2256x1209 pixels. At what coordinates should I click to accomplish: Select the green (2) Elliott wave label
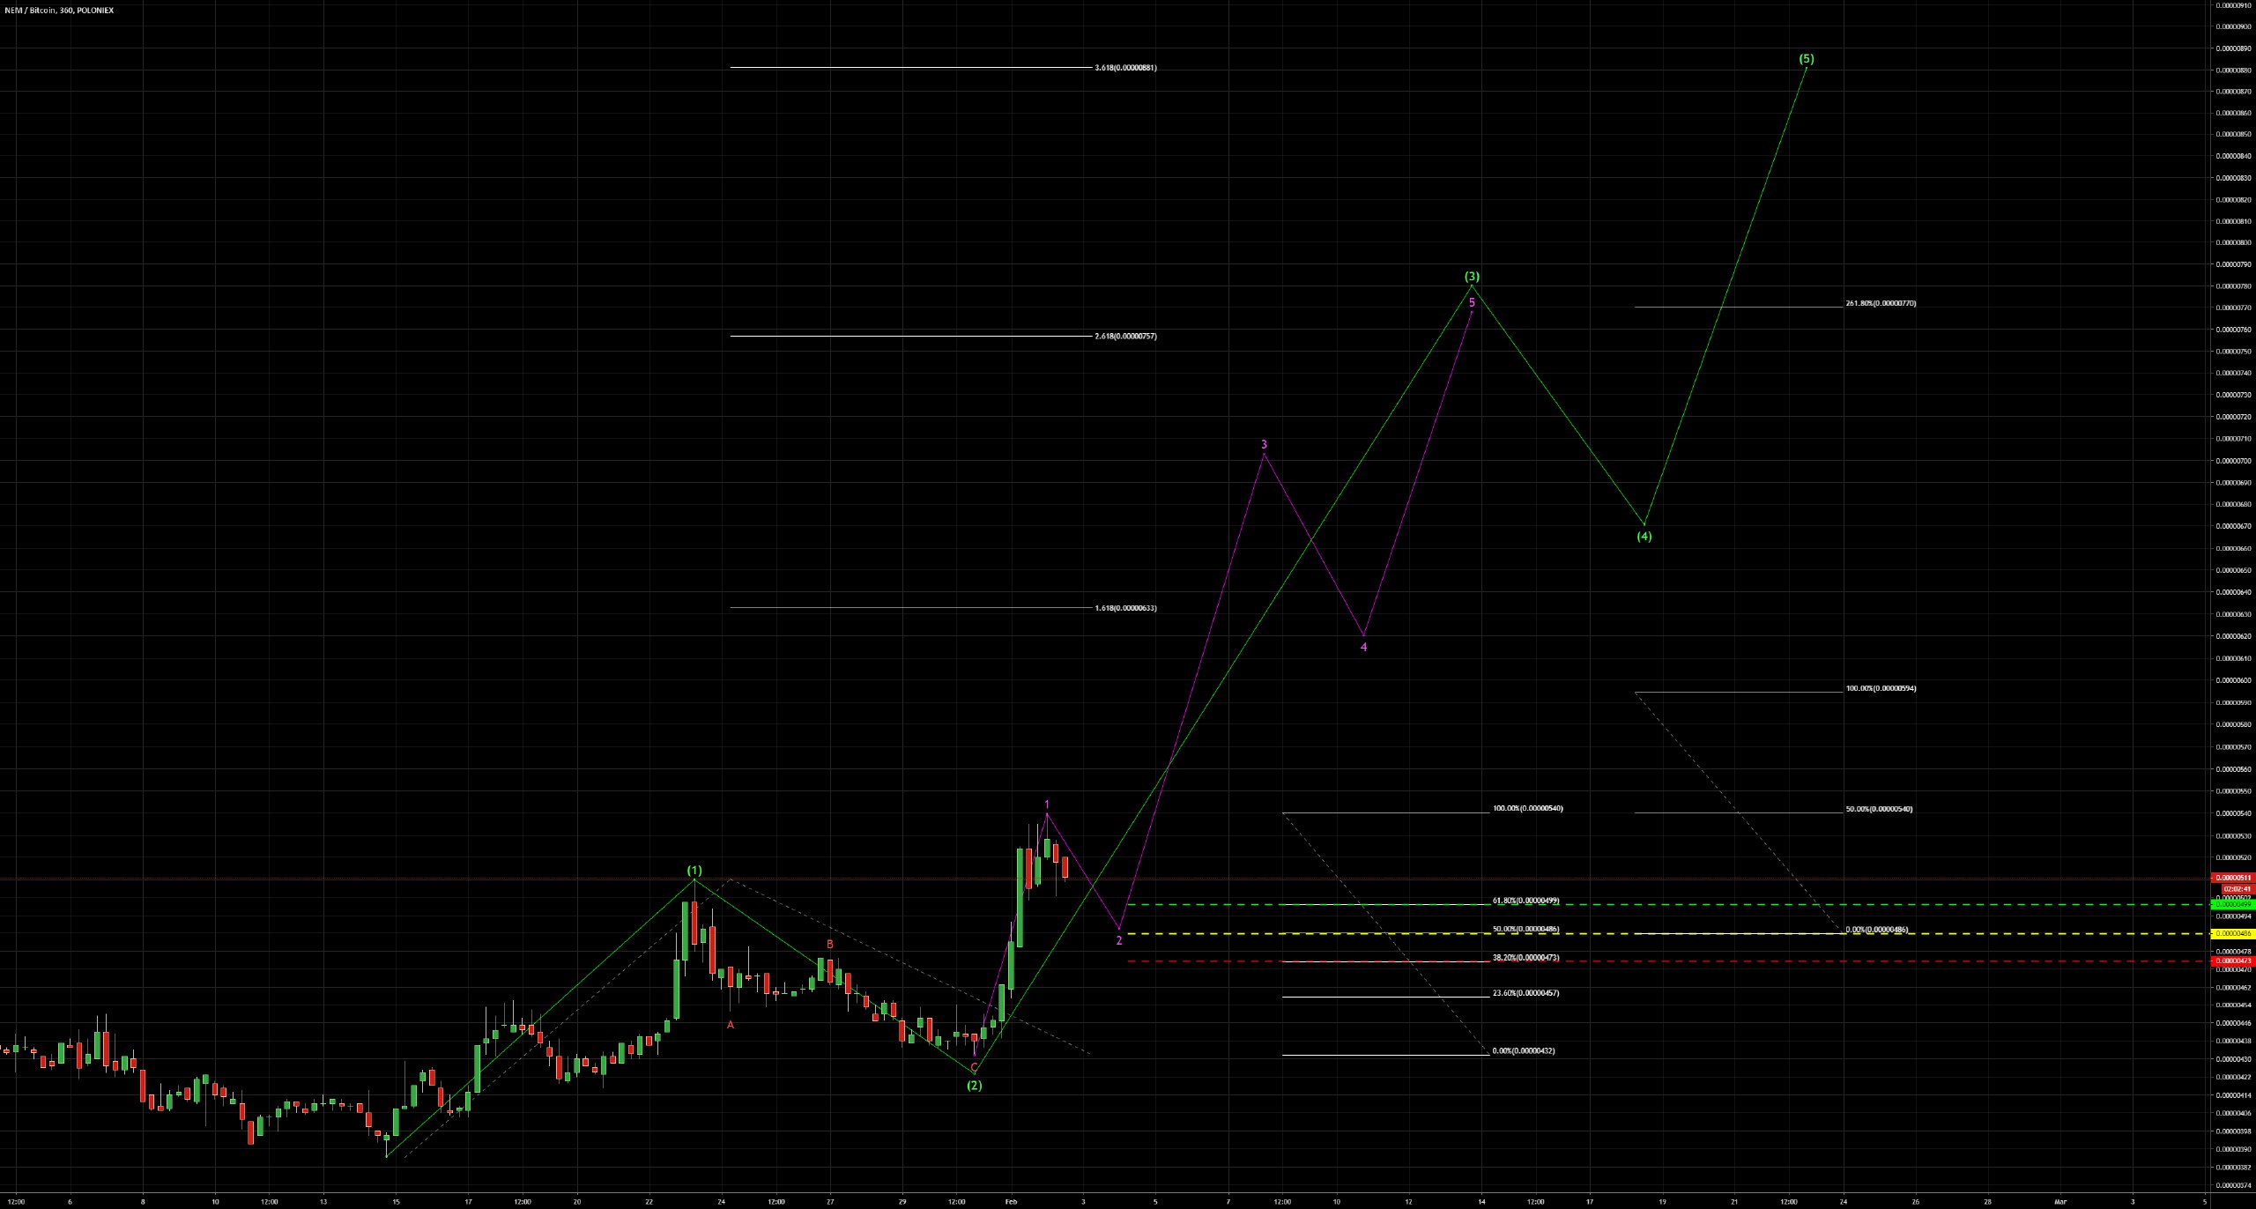[x=974, y=1085]
